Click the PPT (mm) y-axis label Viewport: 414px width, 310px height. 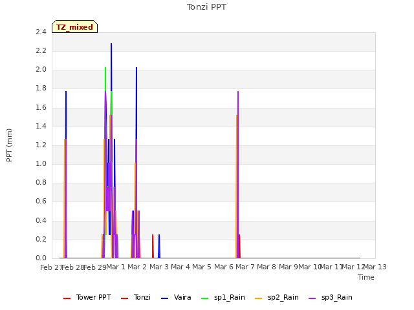click(x=9, y=145)
